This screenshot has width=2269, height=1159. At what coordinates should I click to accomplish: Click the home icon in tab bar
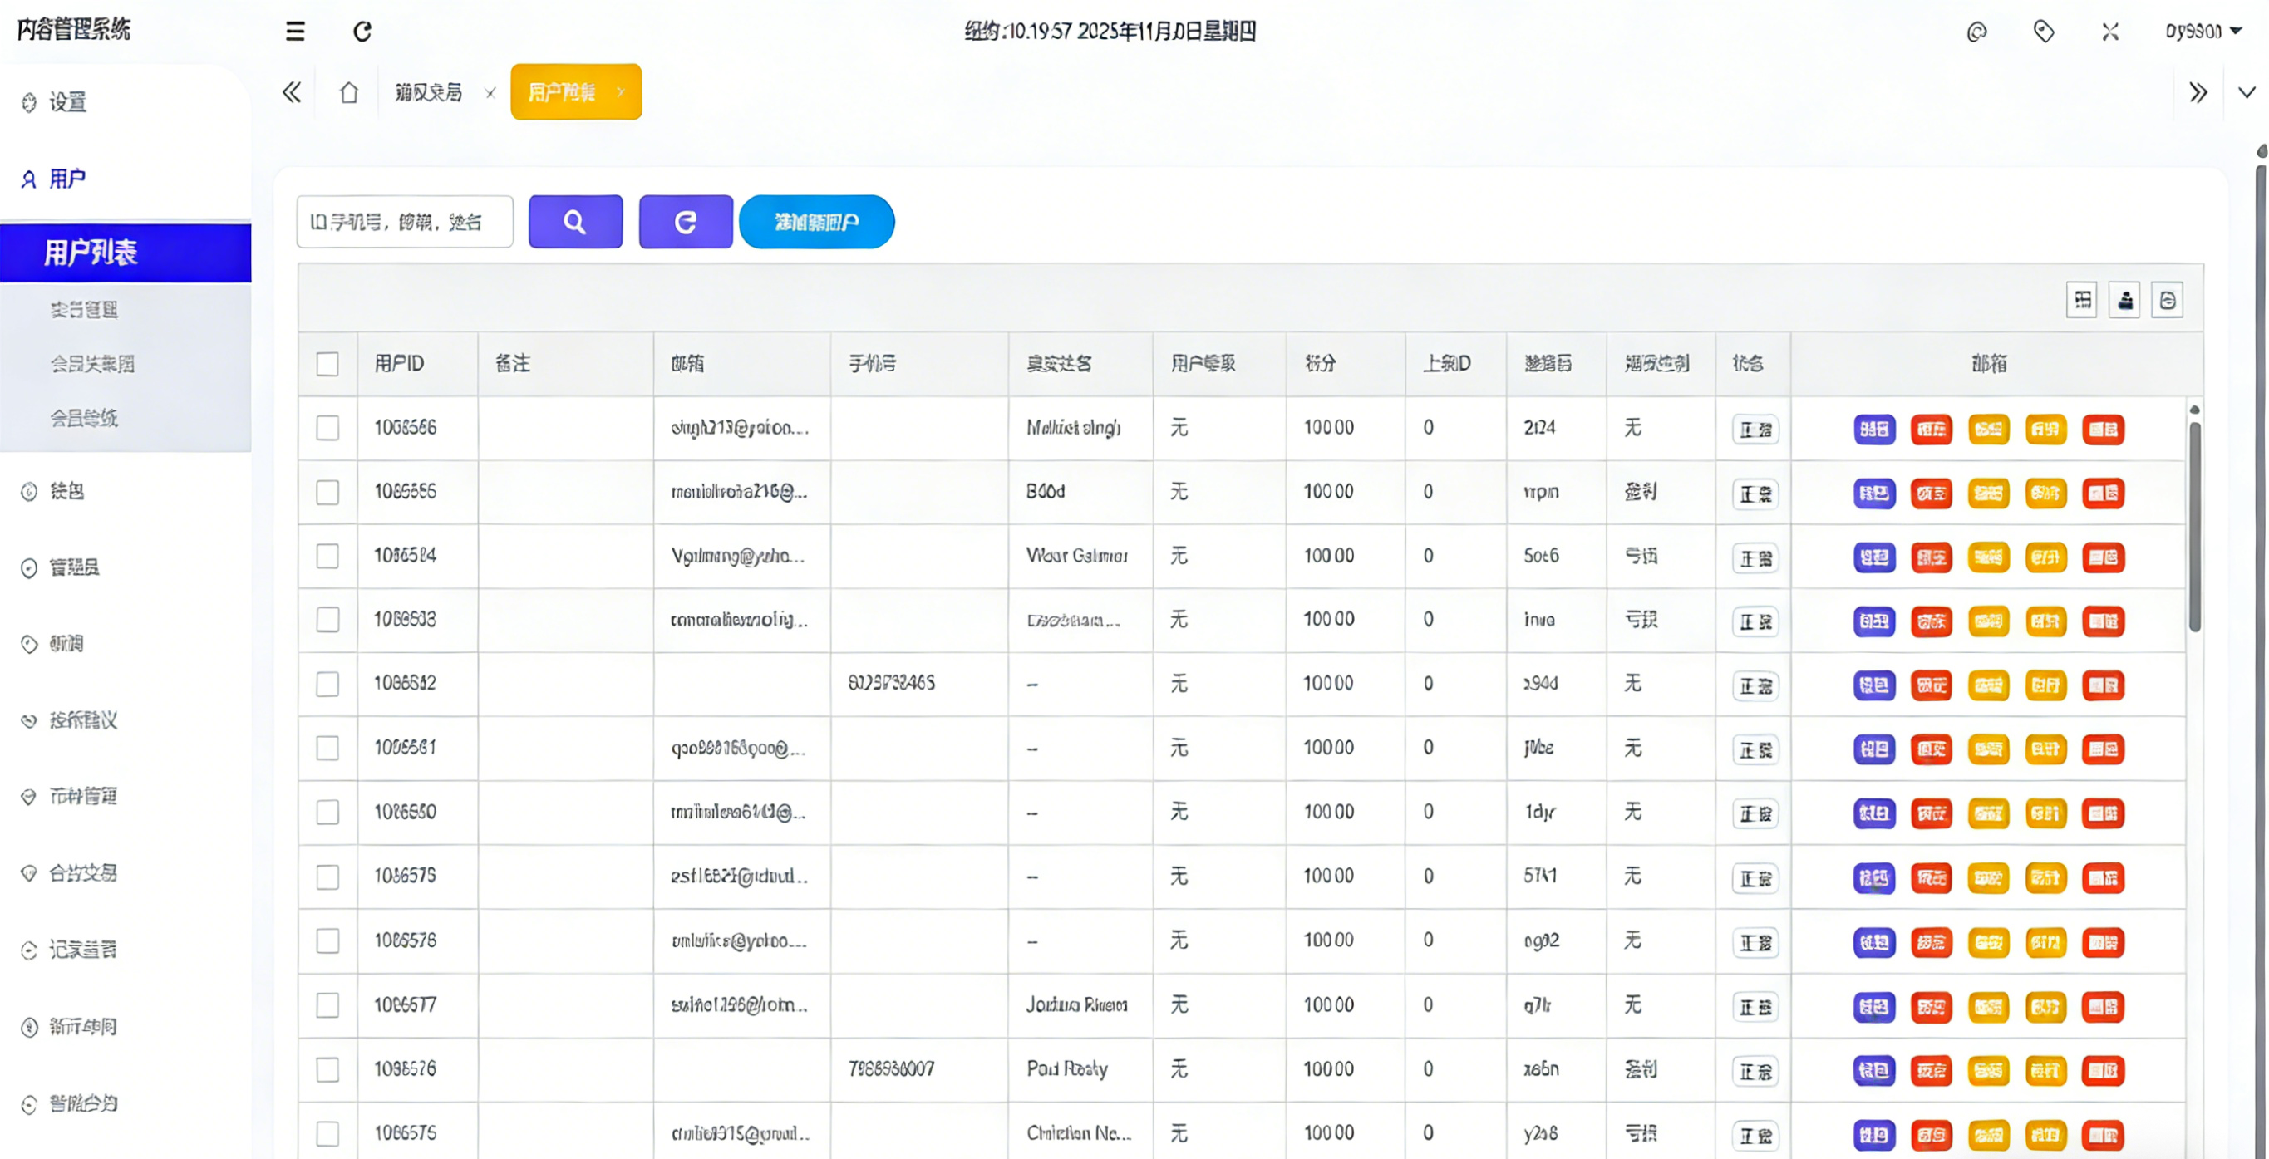point(349,92)
